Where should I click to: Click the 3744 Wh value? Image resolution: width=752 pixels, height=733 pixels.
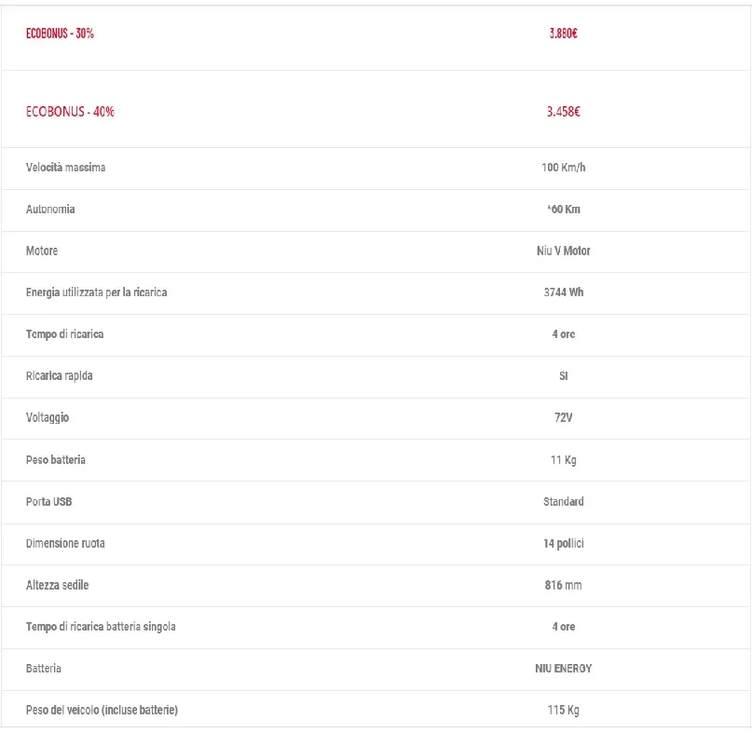(563, 292)
